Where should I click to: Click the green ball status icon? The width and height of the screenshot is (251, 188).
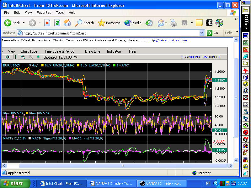pyautogui.click(x=38, y=57)
